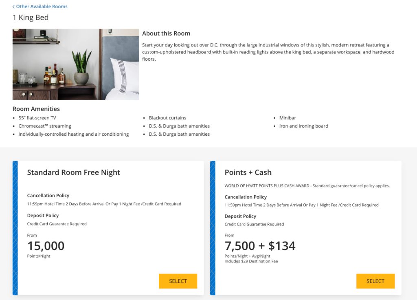Click the Standard Room Free Night card title
The image size is (417, 300).
74,172
